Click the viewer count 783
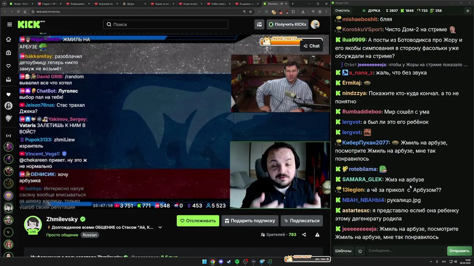Viewport: 474px width, 266px height. point(292,235)
